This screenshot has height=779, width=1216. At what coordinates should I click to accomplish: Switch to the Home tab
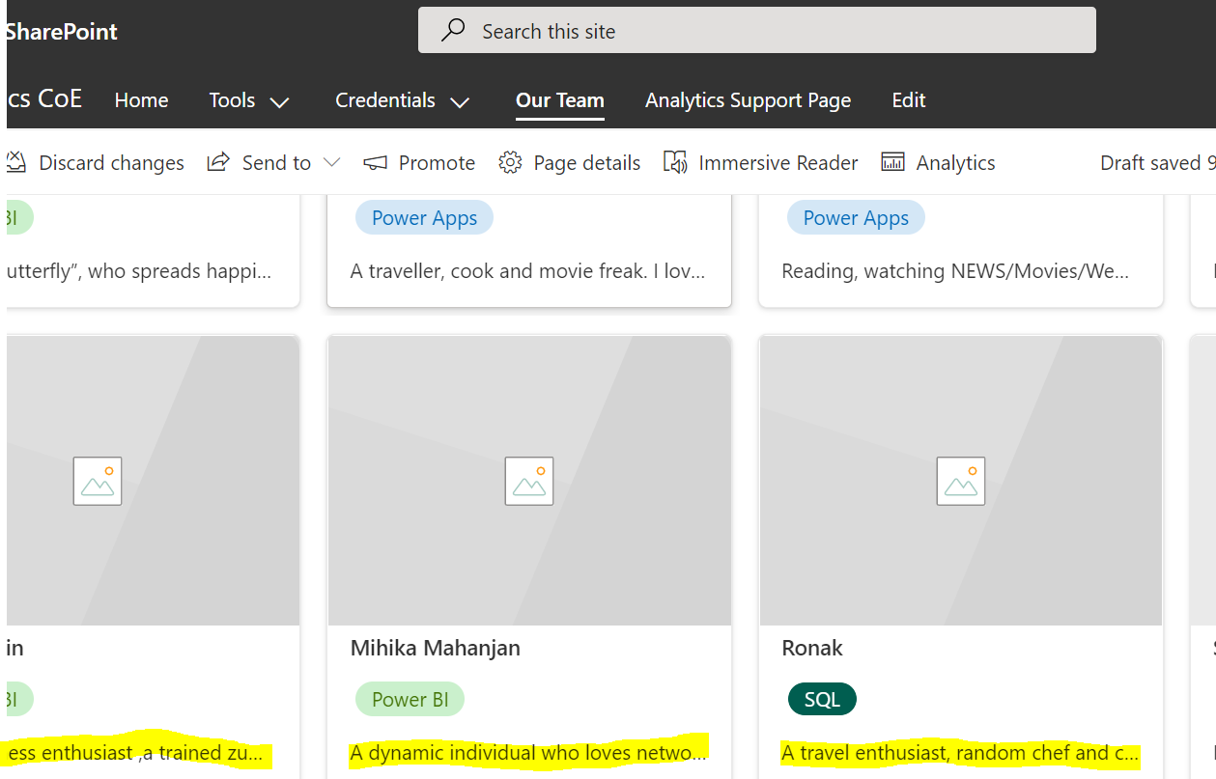point(141,99)
